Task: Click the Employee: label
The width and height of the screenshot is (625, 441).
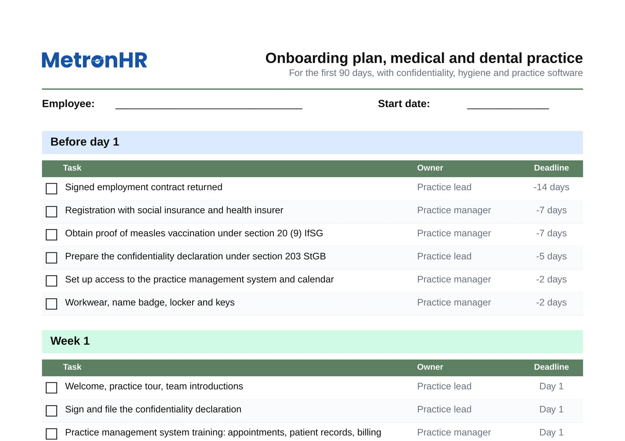Action: pos(68,104)
